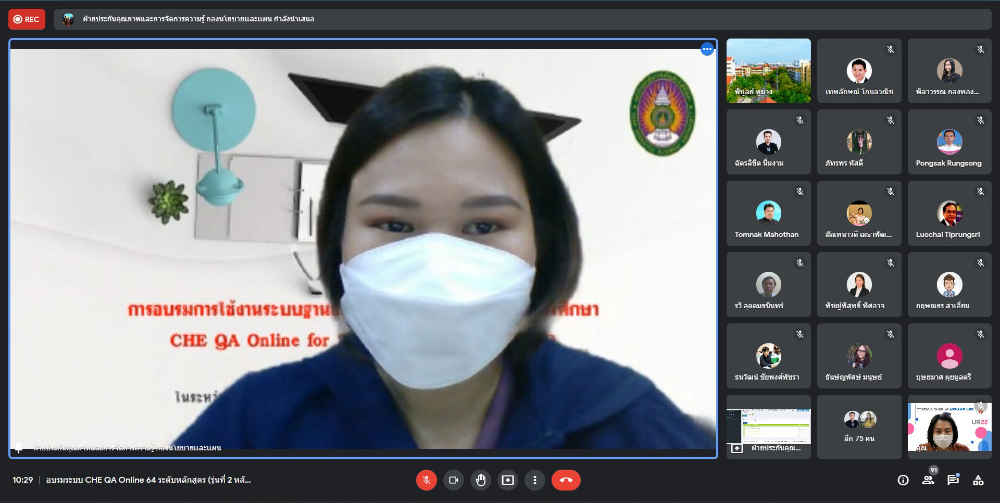Viewport: 1000px width, 503px height.
Task: Select the Tomnak Mahothan participant tile
Action: pos(768,213)
